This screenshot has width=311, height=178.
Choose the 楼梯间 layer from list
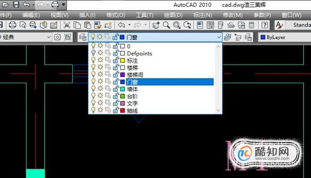click(x=152, y=75)
